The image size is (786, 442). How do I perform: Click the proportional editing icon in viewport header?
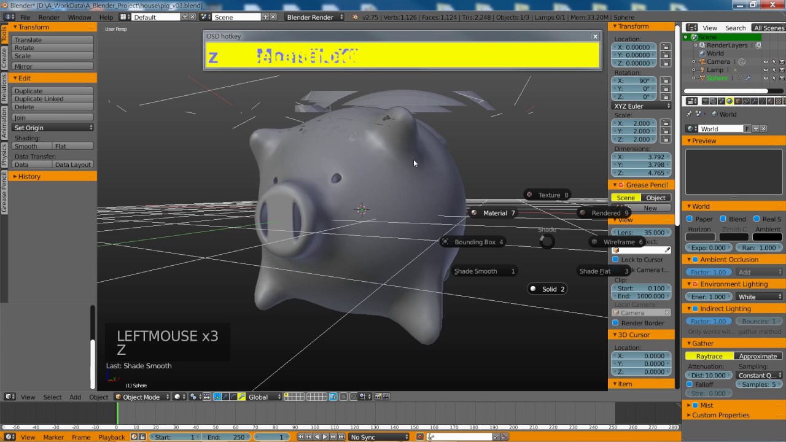coord(343,397)
